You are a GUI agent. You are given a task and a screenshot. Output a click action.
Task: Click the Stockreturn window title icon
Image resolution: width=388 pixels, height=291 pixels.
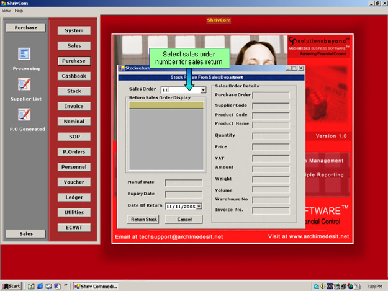click(121, 68)
